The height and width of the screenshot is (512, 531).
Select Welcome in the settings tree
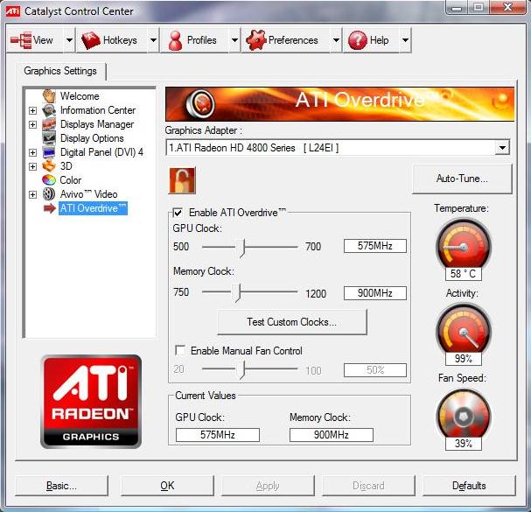pos(80,96)
